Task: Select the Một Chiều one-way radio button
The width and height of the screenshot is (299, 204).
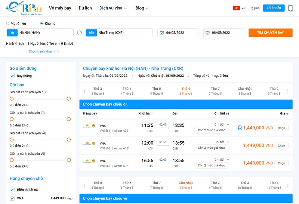Action: click(7, 23)
